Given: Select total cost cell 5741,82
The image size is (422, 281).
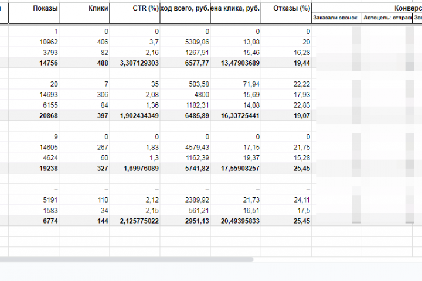Looking at the screenshot, I should coord(185,169).
